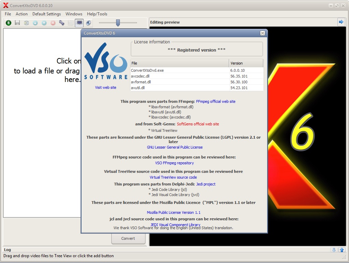Click the move up arrow icon
349x263 pixels.
pyautogui.click(x=44, y=23)
